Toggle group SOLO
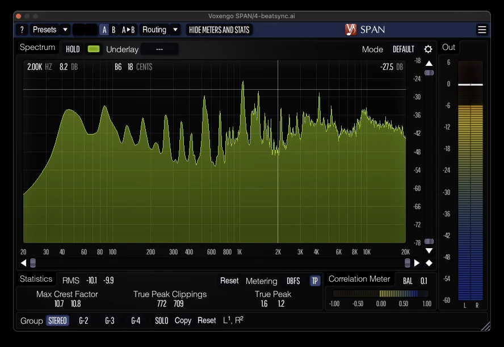 pyautogui.click(x=161, y=321)
